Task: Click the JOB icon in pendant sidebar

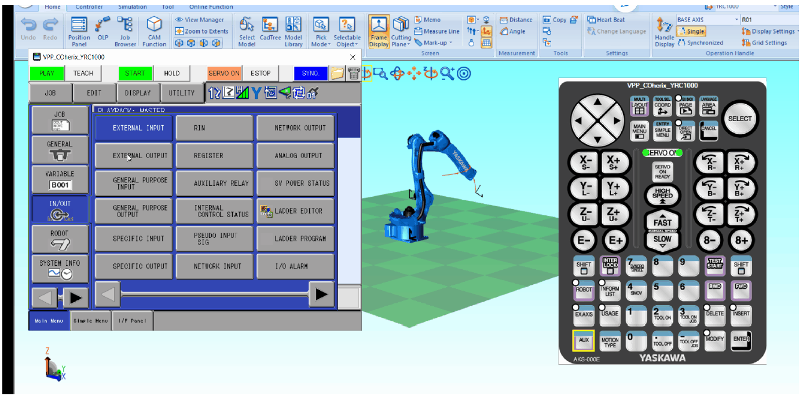Action: (x=60, y=120)
